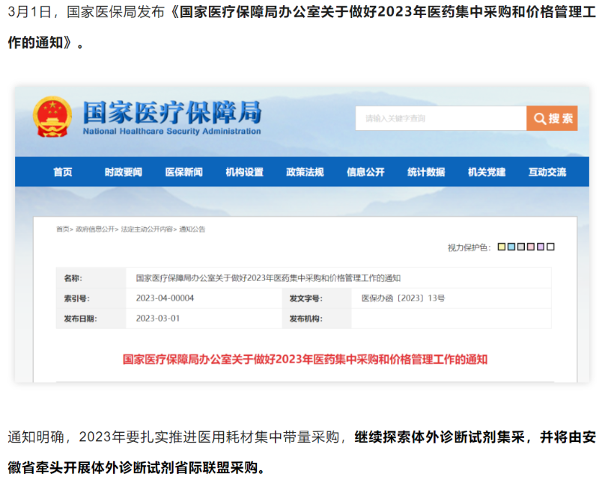
Task: Select the gray eye-protection color swatch
Action: (x=521, y=247)
